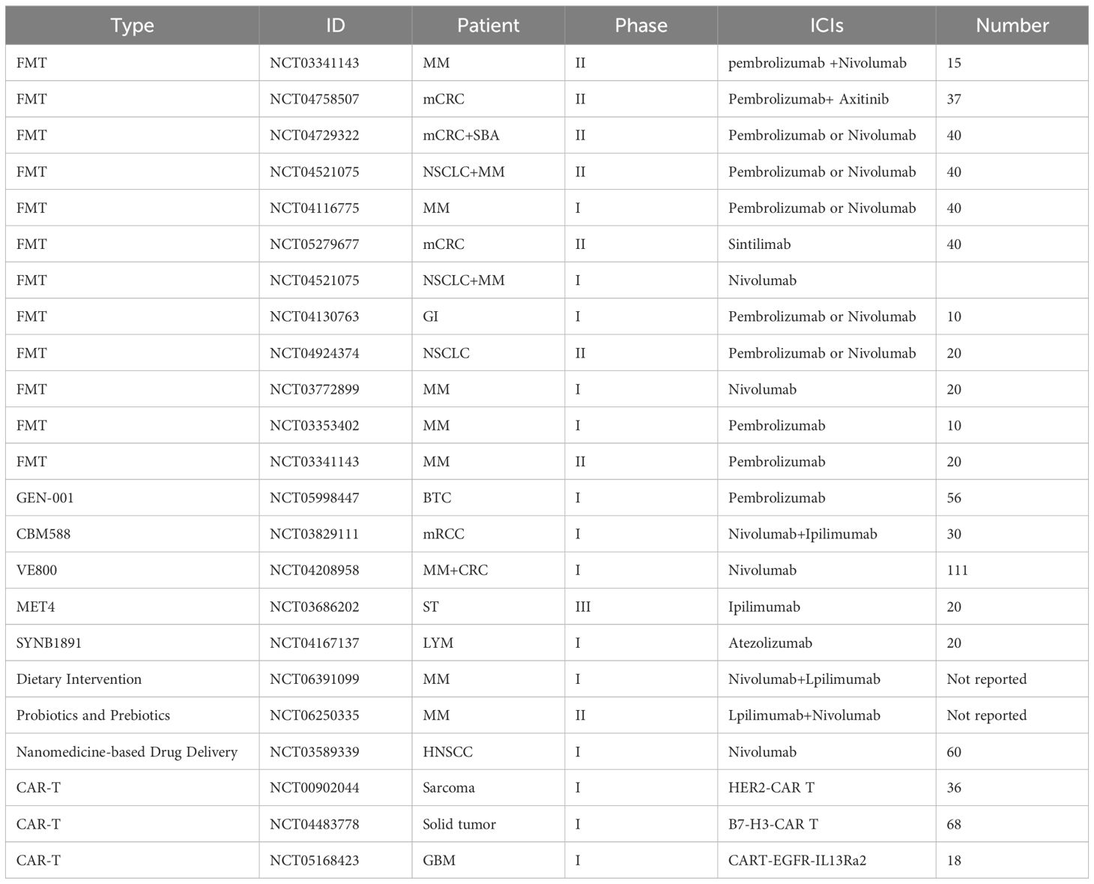Click the Number column header
The image size is (1094, 884).
click(x=1012, y=25)
